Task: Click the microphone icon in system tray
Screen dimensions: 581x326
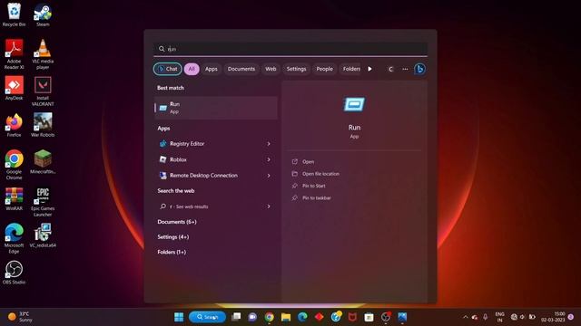Action: click(485, 317)
